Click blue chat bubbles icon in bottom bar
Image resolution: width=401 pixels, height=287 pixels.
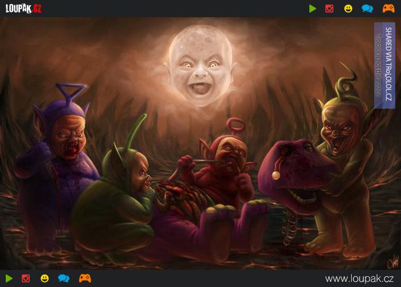click(64, 278)
